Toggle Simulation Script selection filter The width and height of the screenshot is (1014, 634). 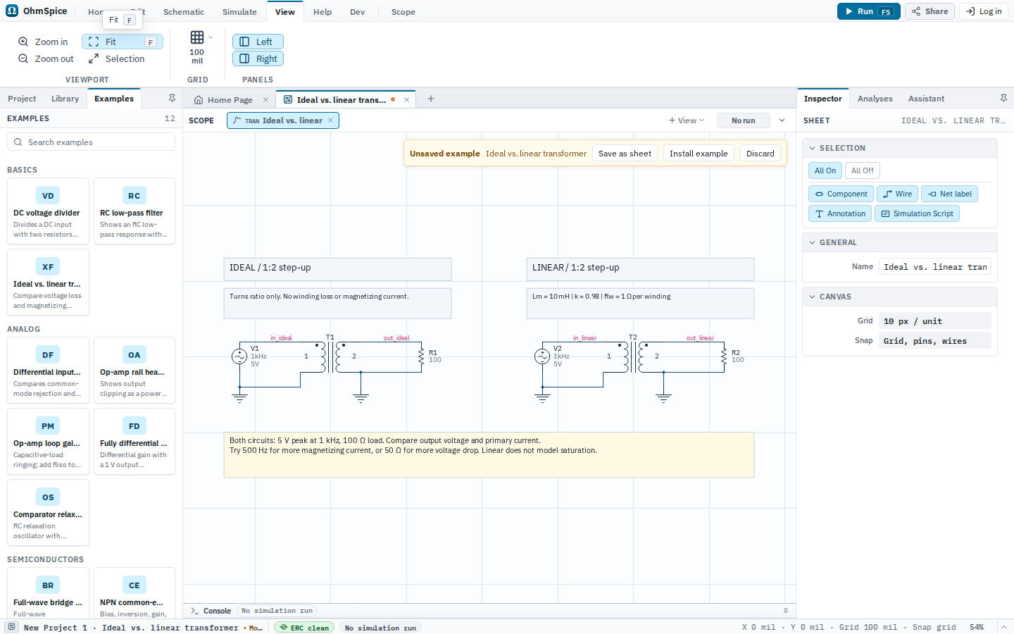917,213
